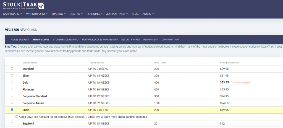Click the Buy/Hold service name
283x128 pixels.
pyautogui.click(x=28, y=124)
